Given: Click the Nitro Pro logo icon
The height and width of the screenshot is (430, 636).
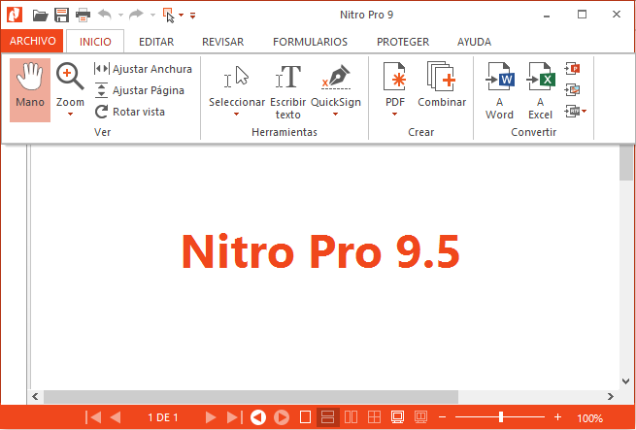Looking at the screenshot, I should (x=15, y=15).
